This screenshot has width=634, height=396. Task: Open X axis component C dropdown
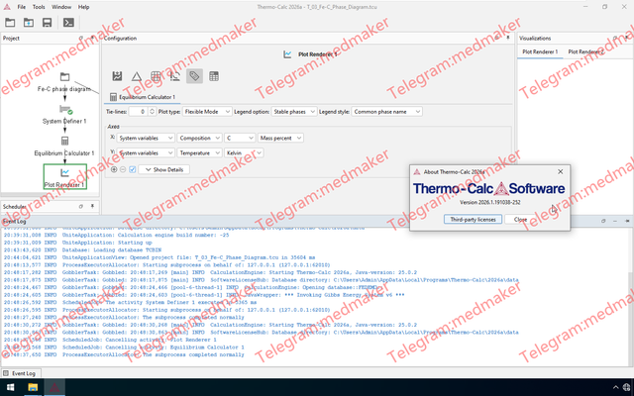pos(240,138)
